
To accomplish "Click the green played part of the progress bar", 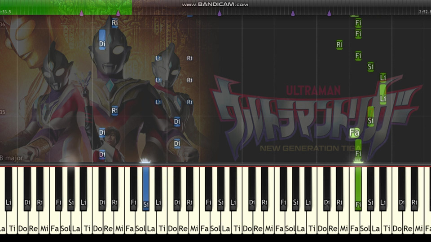I will (x=66, y=8).
